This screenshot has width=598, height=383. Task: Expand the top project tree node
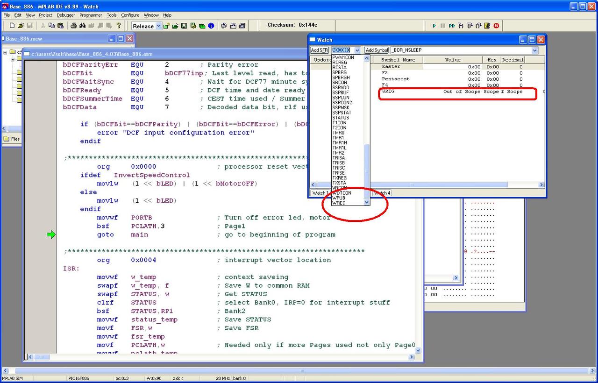[x=6, y=52]
